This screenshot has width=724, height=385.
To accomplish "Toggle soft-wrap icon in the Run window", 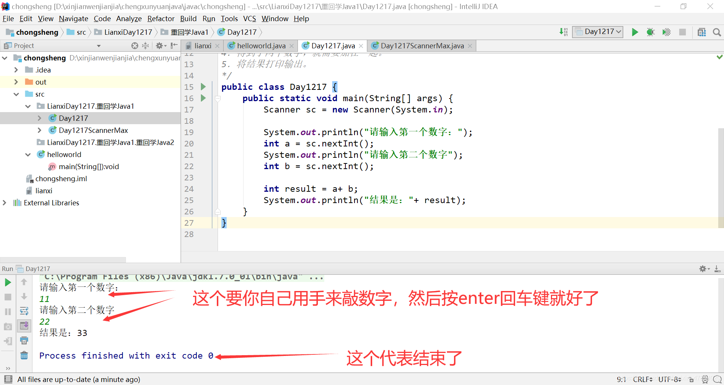I will (x=24, y=311).
